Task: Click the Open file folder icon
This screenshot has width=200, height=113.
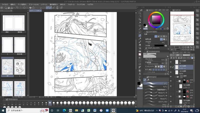Action: coord(9,8)
